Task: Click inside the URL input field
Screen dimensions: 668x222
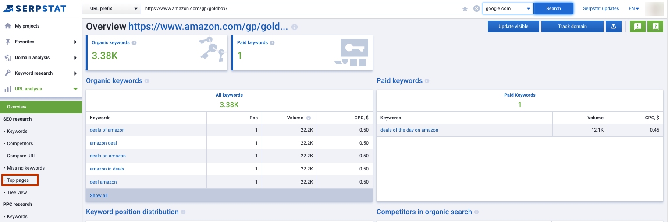Action: coord(300,9)
